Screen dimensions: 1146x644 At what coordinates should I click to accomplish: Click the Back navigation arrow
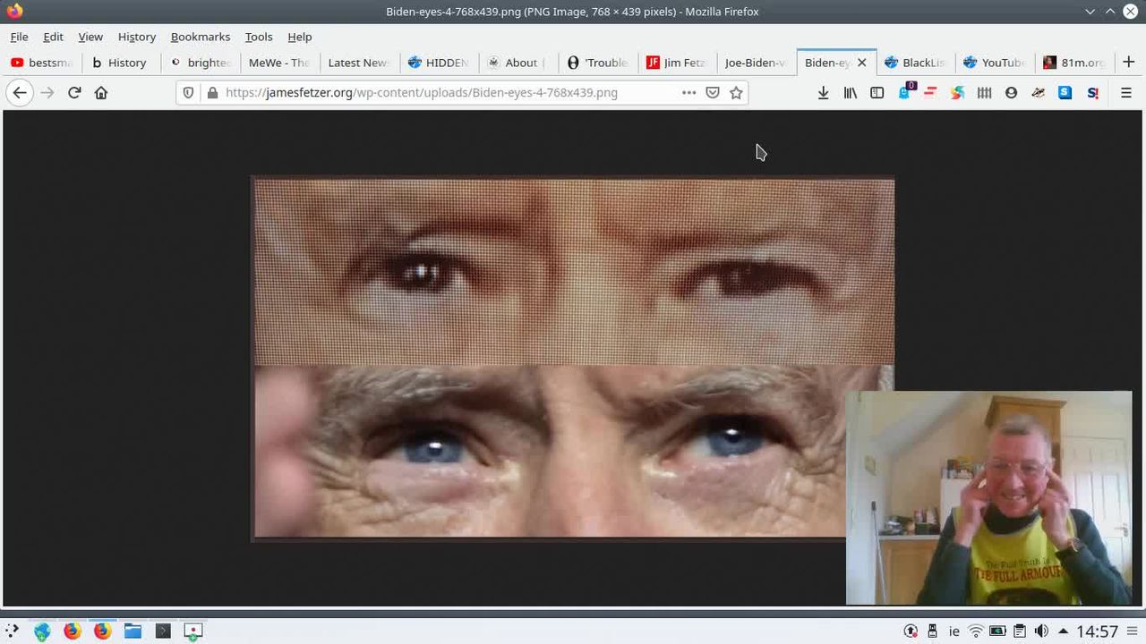pyautogui.click(x=20, y=92)
